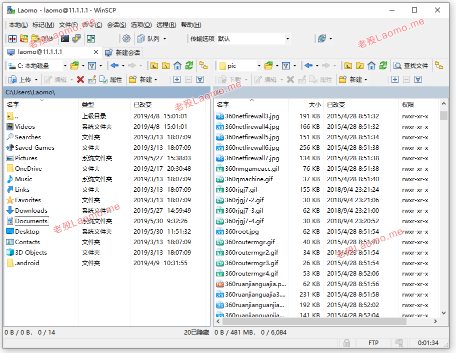Click the Compare Directories toolbar icon
Viewport: 456px width, 353px height.
12,38
